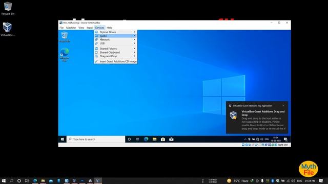Open the File menu in VirtualBox window
The width and height of the screenshot is (328, 184).
61,28
